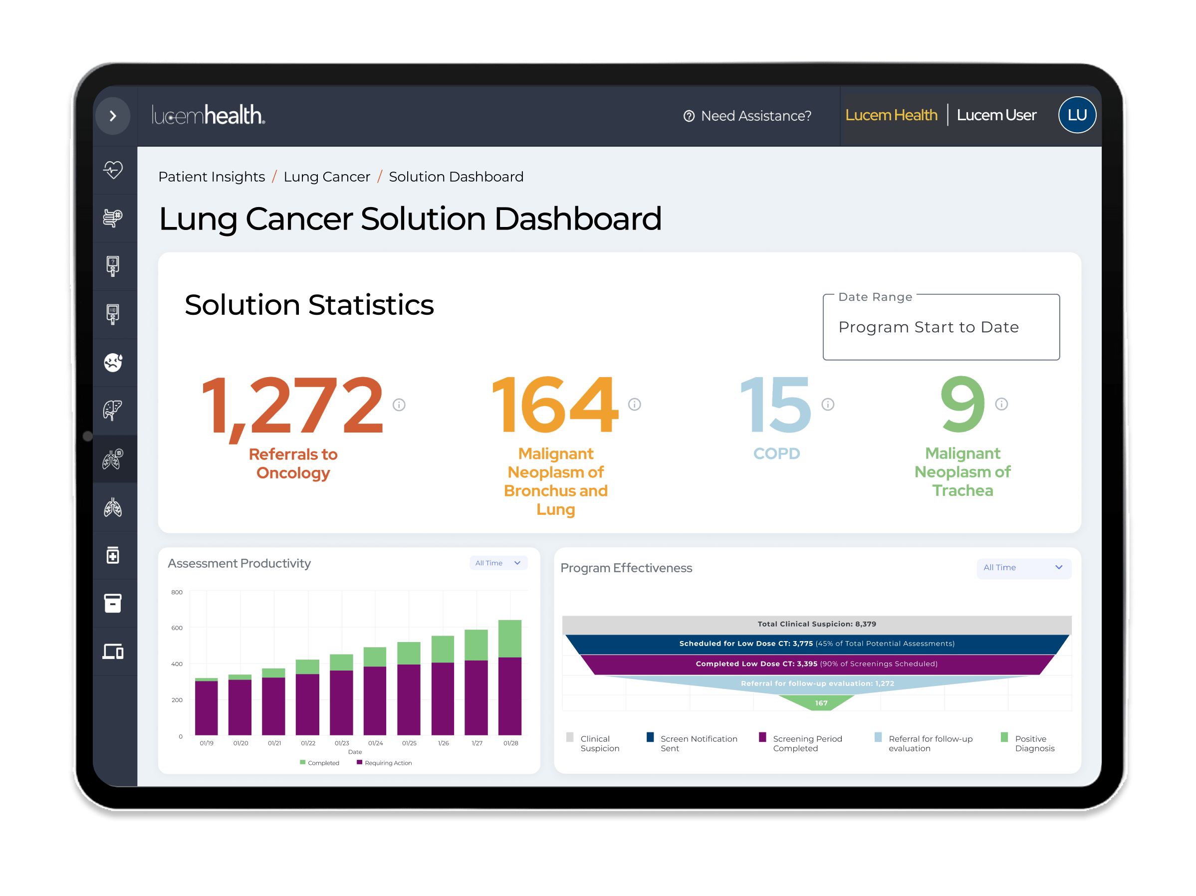
Task: Open the archive box sidebar icon
Action: [x=113, y=604]
